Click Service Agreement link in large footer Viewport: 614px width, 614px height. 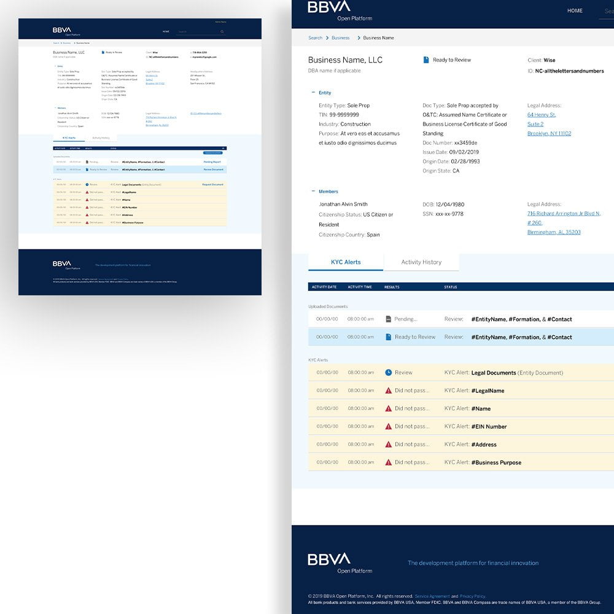tap(432, 596)
